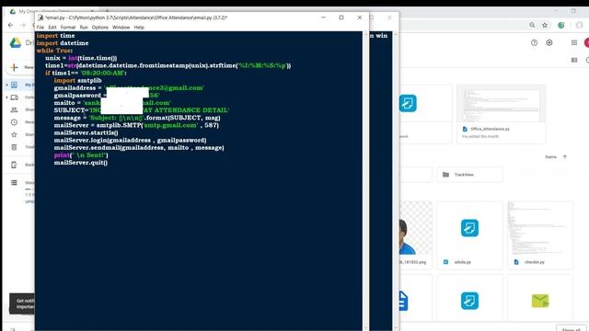The height and width of the screenshot is (331, 589).
Task: Click the Office_Attendance.py file name
Action: tap(490, 129)
